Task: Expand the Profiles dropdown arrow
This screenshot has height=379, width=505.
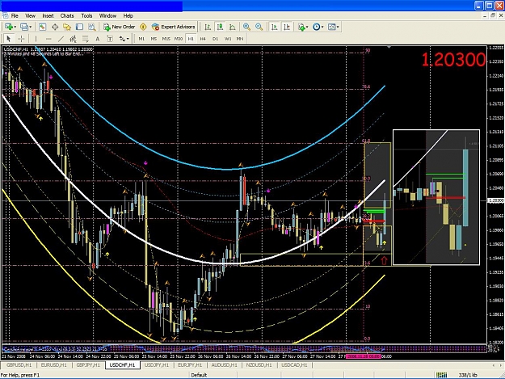Action: click(31, 27)
